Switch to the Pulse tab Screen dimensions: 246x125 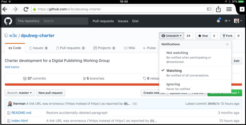[x=149, y=48]
